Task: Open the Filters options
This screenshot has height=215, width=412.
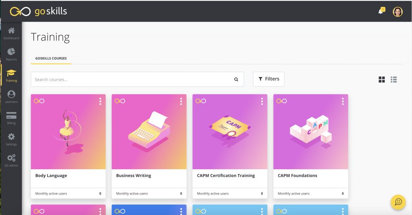Action: pyautogui.click(x=268, y=79)
